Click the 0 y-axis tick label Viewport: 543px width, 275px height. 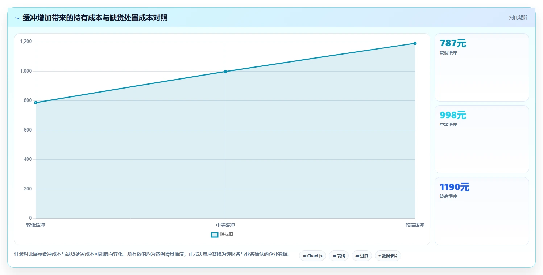[30, 218]
